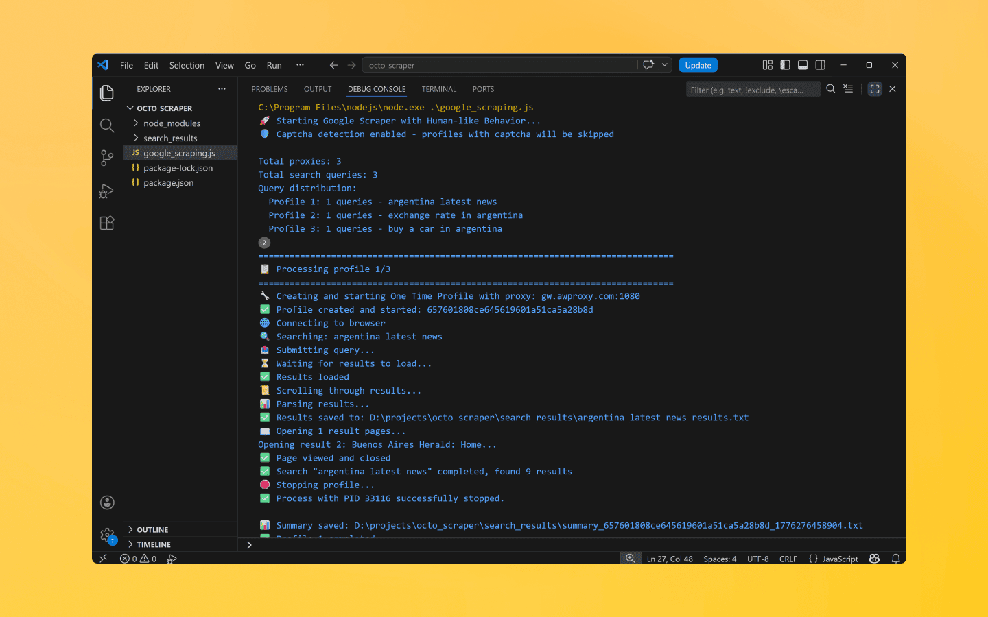The width and height of the screenshot is (988, 617).
Task: Change encoding via UTF-8
Action: [x=757, y=559]
